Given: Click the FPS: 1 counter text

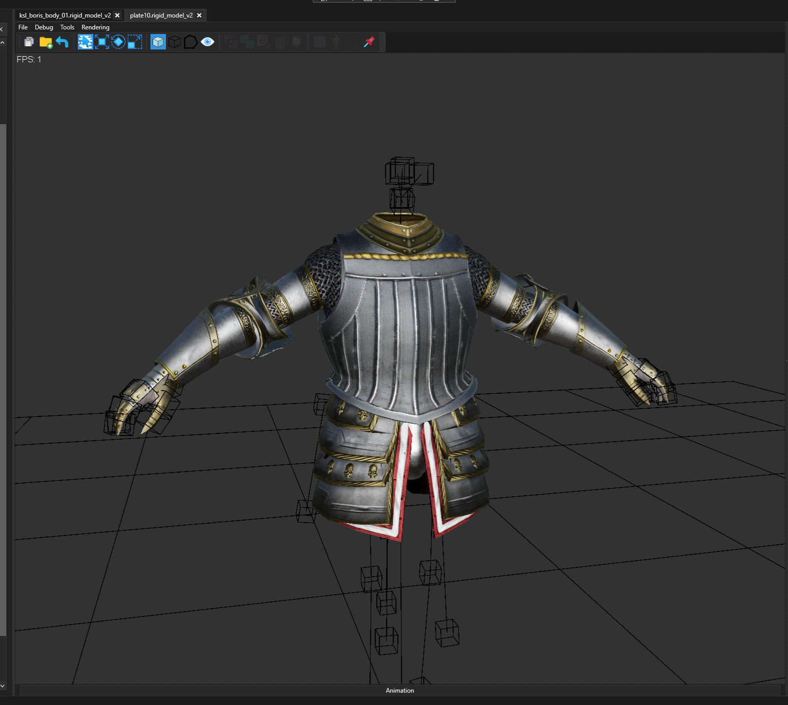Looking at the screenshot, I should coord(29,59).
